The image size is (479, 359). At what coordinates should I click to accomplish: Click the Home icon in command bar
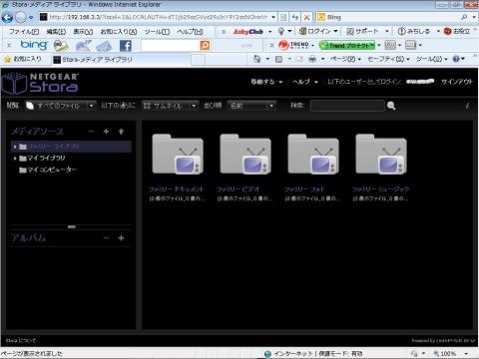pyautogui.click(x=256, y=59)
